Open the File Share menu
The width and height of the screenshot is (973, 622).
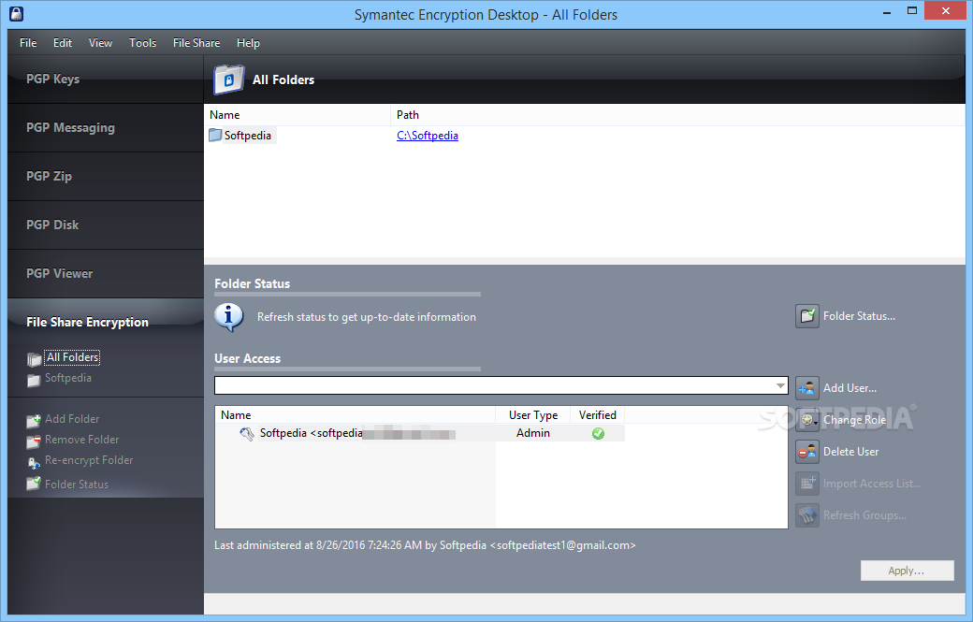point(196,43)
